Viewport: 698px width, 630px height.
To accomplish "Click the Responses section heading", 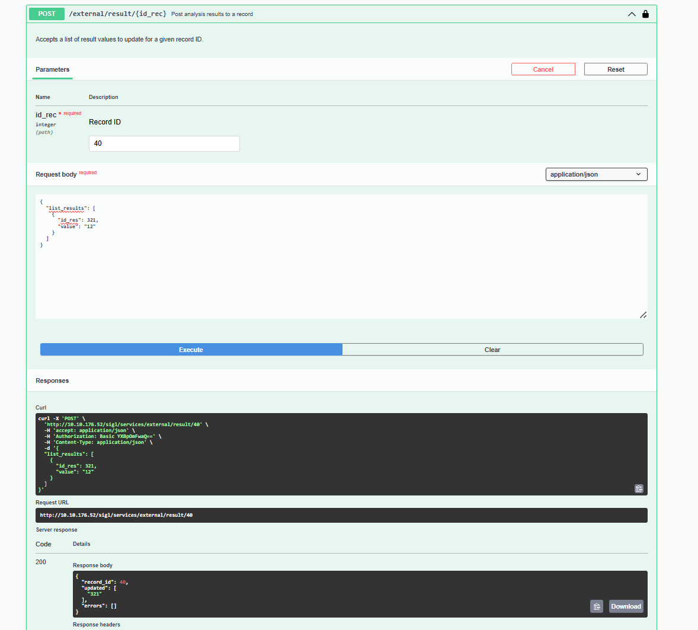I will tap(52, 380).
